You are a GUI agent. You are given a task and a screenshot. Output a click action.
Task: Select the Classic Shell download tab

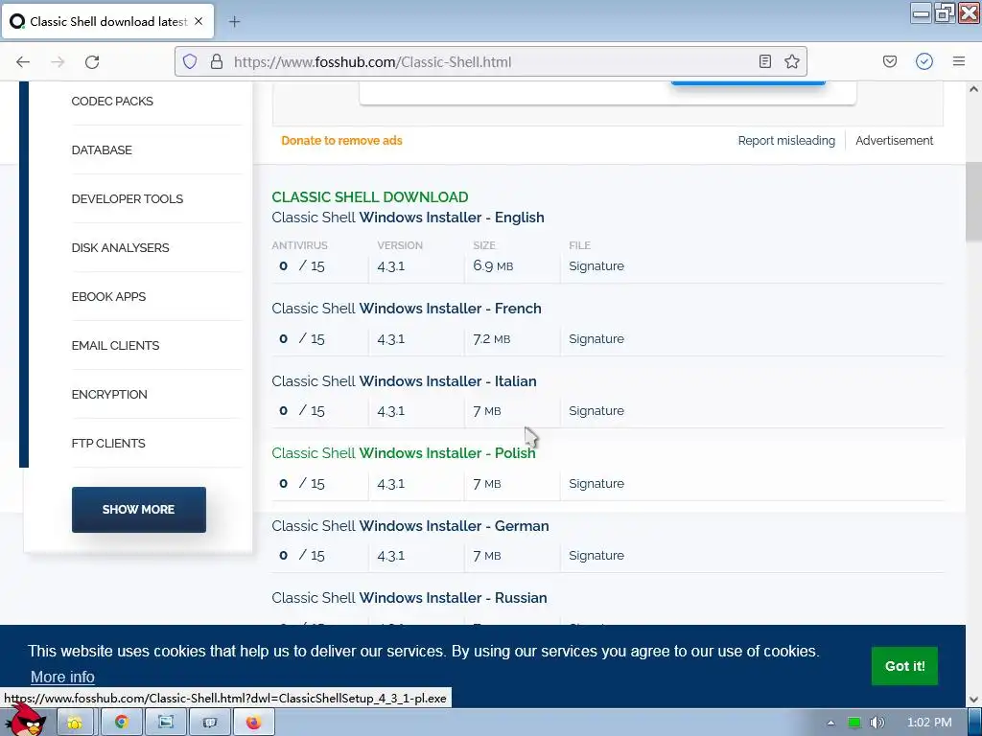(x=107, y=21)
